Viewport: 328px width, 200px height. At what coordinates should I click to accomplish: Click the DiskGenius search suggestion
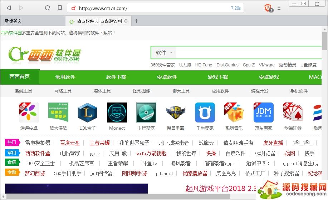click(x=227, y=65)
